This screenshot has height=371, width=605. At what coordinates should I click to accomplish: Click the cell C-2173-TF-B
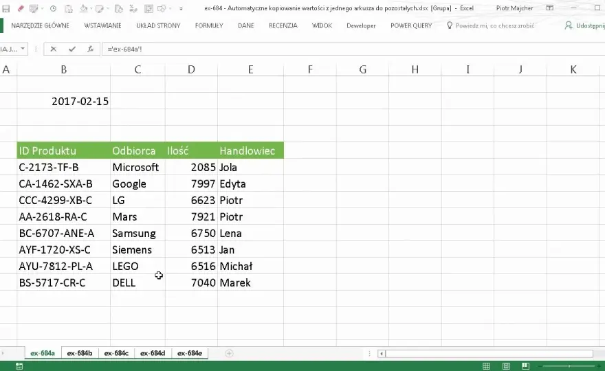click(64, 167)
